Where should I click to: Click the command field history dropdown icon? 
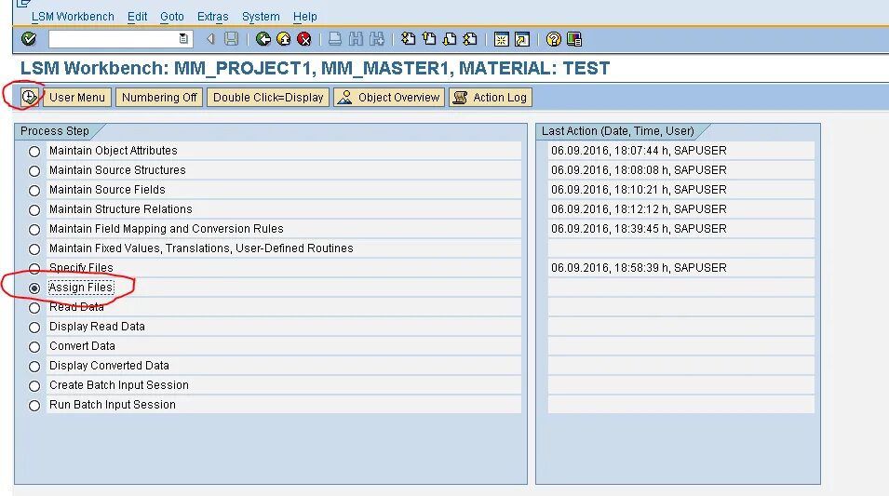point(183,38)
